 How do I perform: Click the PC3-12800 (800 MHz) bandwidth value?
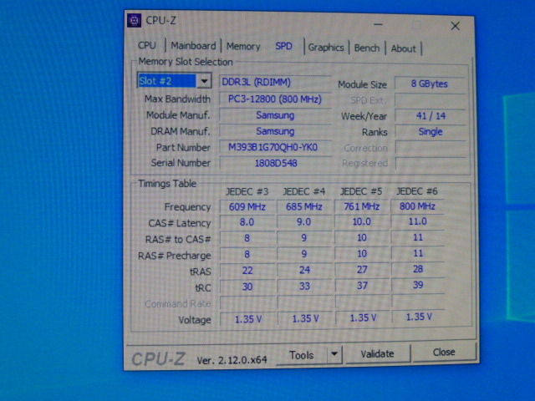point(275,99)
